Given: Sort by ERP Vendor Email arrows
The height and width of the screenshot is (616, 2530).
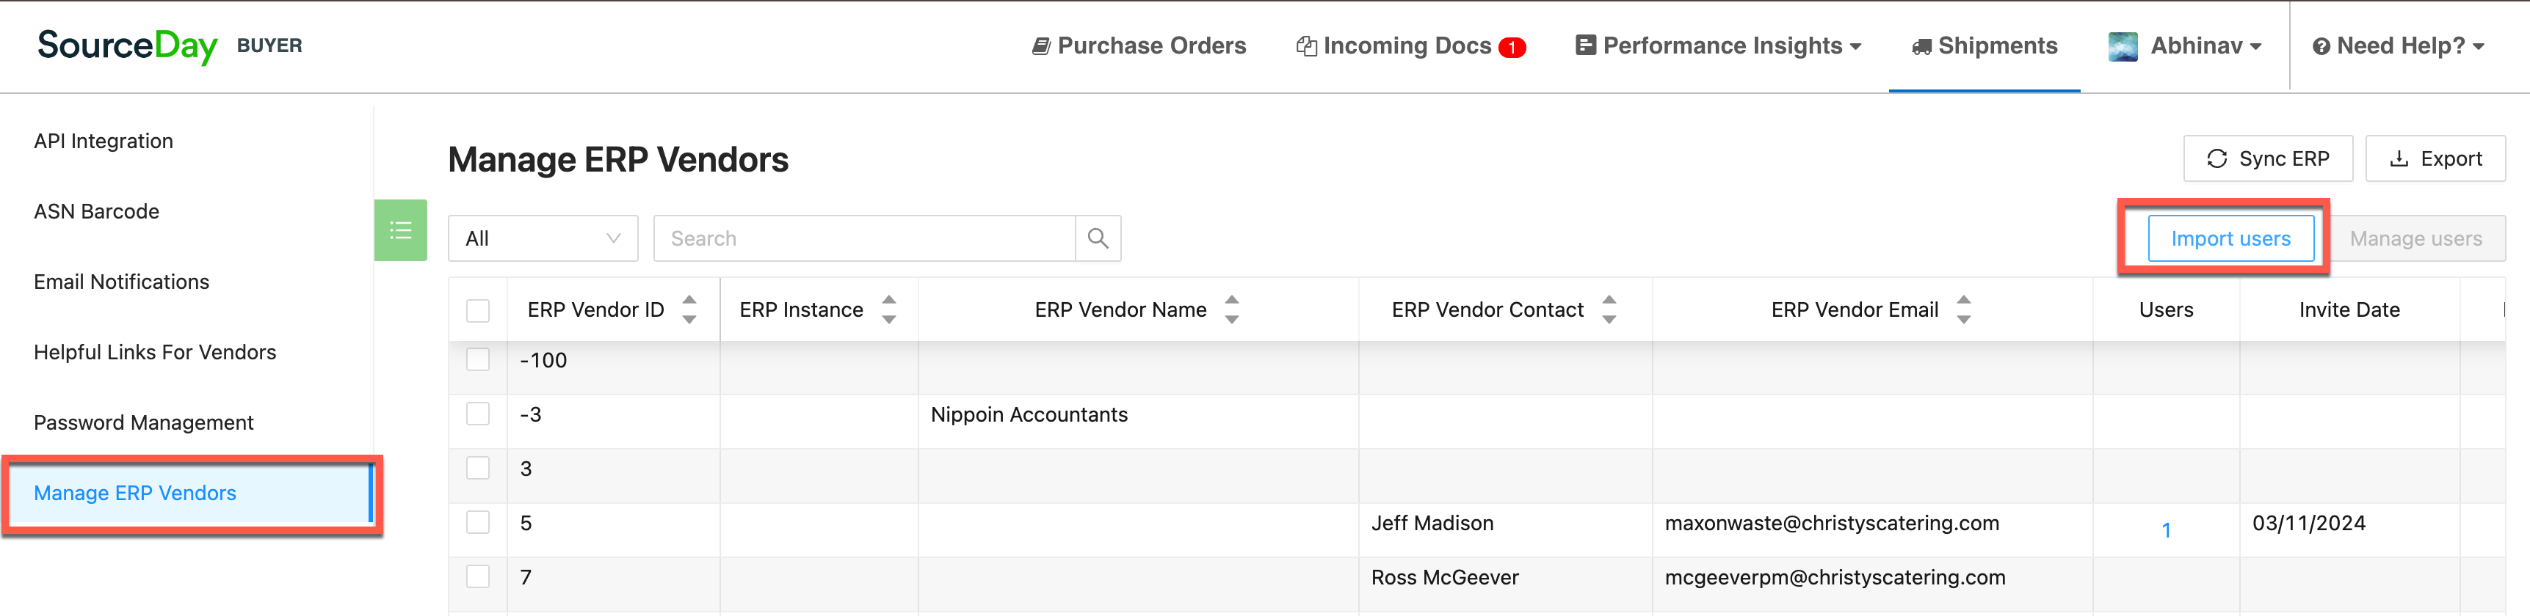Looking at the screenshot, I should 1963,310.
